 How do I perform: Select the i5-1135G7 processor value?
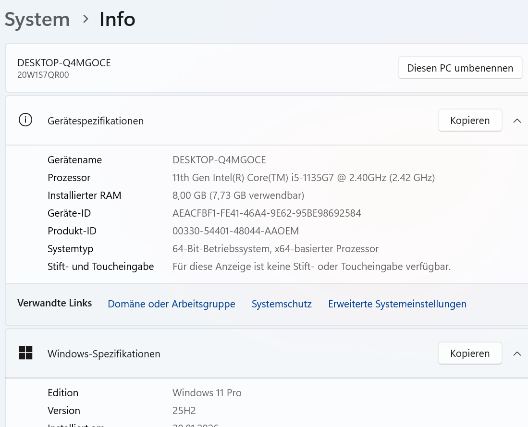304,177
